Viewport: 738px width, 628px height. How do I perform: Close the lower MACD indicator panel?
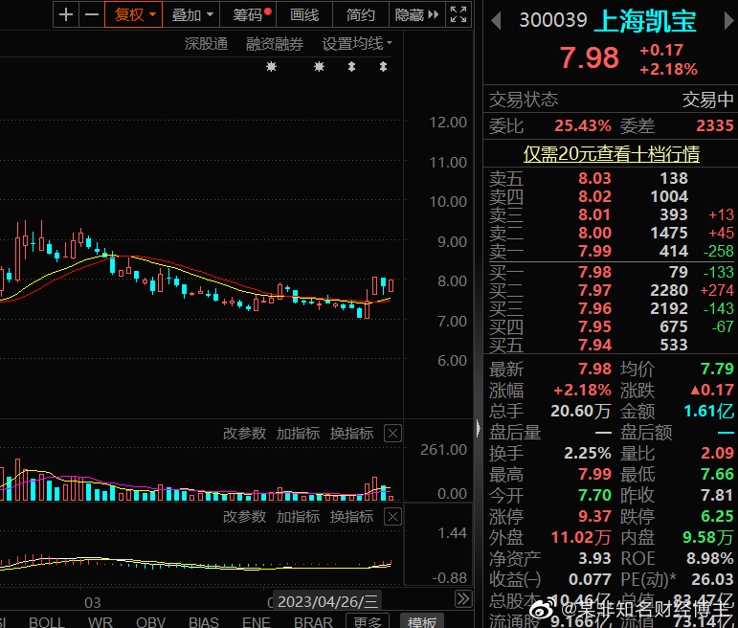pos(393,516)
